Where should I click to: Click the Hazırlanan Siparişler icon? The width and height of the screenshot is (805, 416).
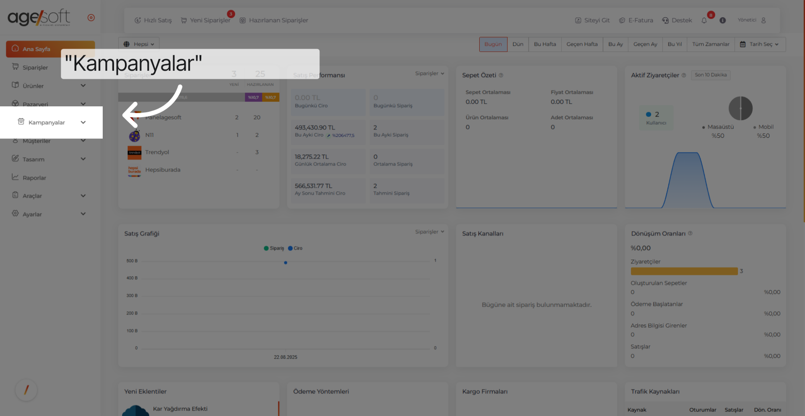[x=242, y=20]
